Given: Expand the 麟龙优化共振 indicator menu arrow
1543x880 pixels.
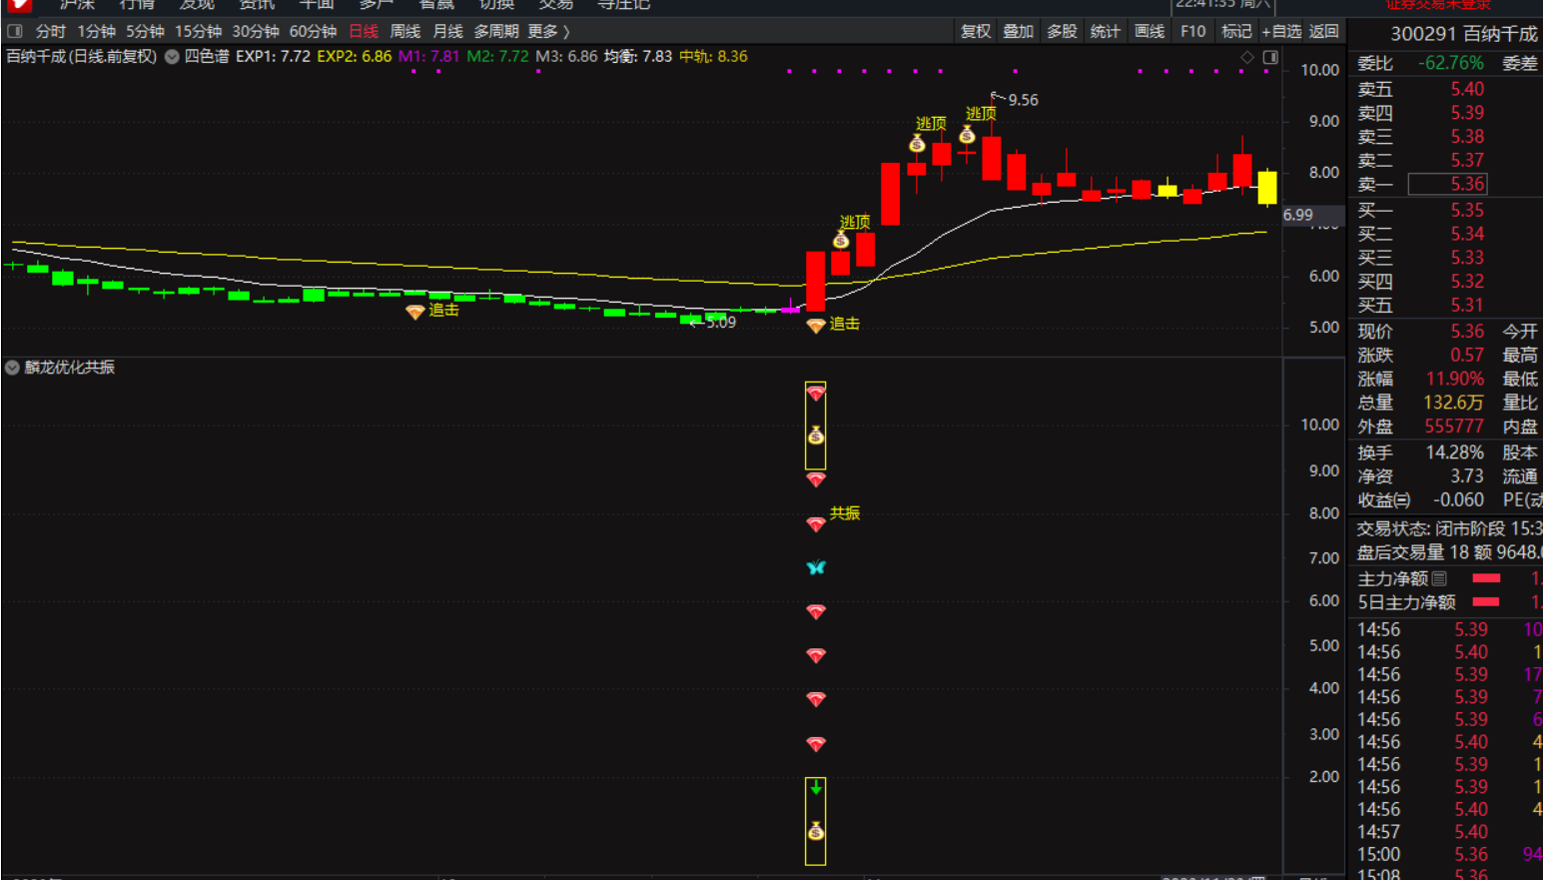Looking at the screenshot, I should pyautogui.click(x=12, y=368).
